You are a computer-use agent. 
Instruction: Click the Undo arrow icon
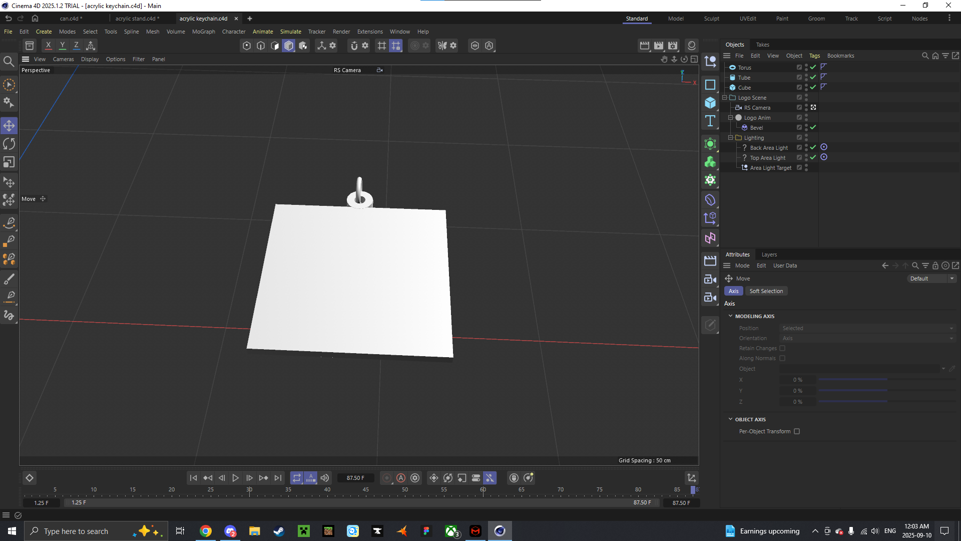click(x=8, y=18)
